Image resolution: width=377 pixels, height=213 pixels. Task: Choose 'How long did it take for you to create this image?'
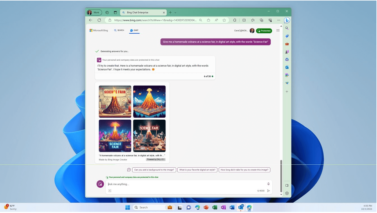click(245, 170)
